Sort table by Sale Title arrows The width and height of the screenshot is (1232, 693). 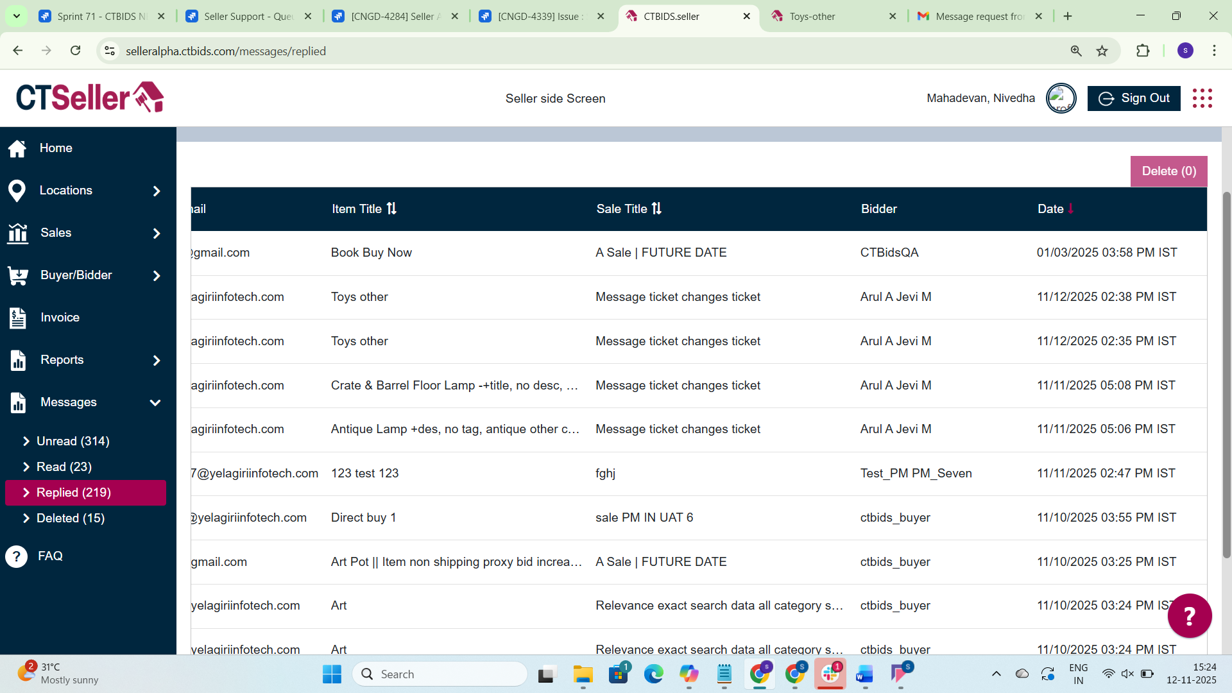(656, 209)
